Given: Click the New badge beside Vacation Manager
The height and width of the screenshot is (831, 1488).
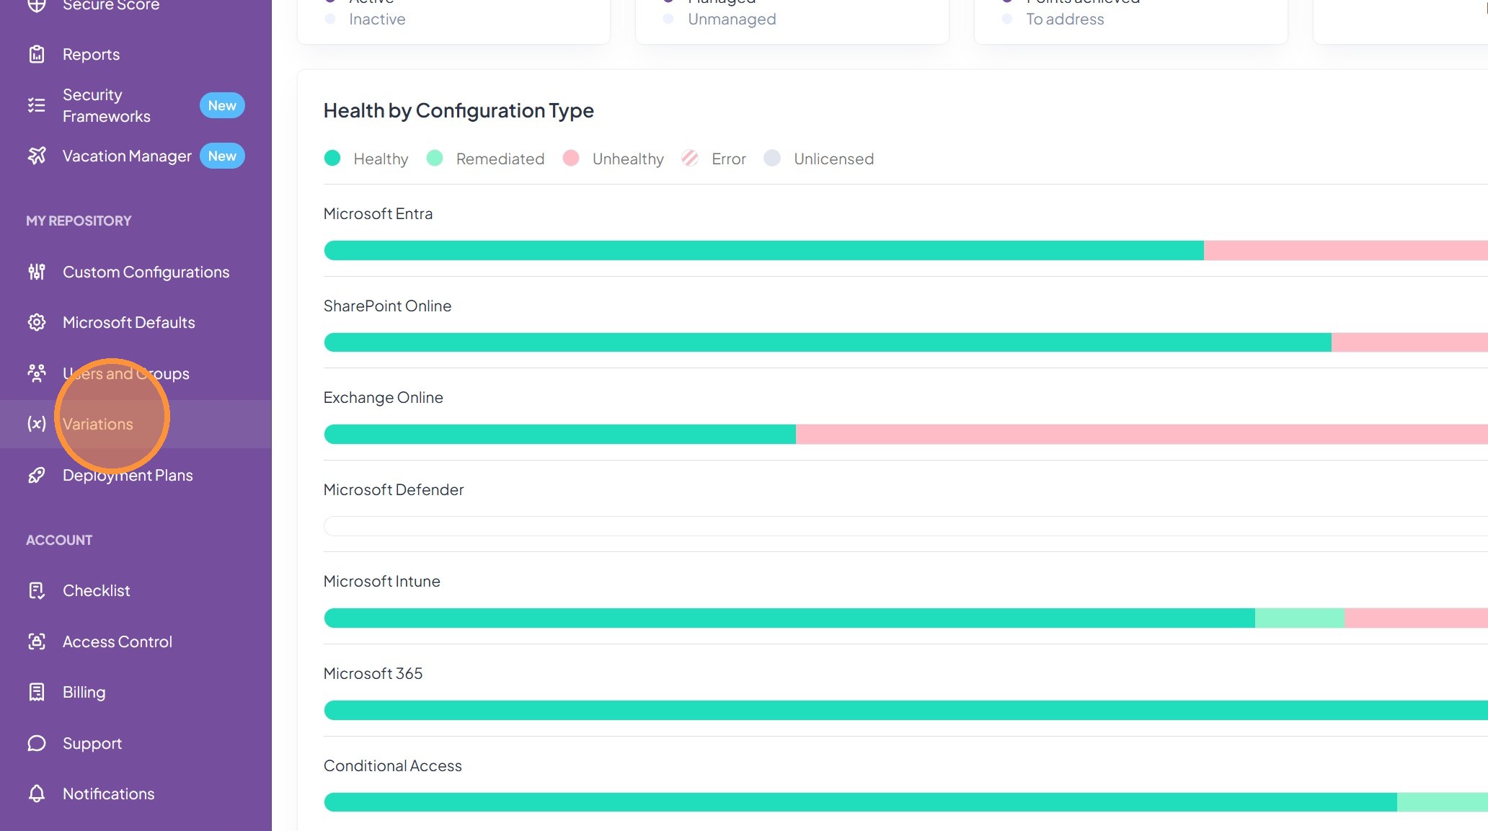Looking at the screenshot, I should click(222, 156).
